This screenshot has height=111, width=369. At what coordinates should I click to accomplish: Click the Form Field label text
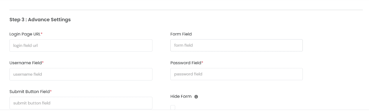(x=181, y=34)
